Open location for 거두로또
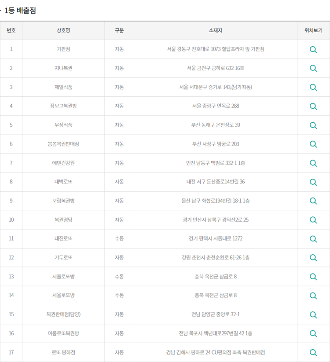 click(x=313, y=258)
